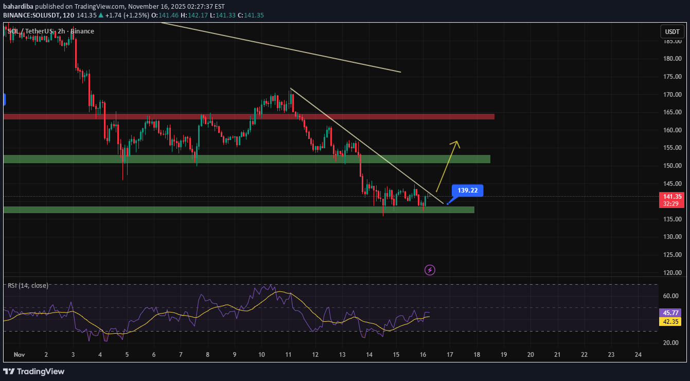This screenshot has width=690, height=381.
Task: Click the green up-triangle price change indicator
Action: (102, 15)
